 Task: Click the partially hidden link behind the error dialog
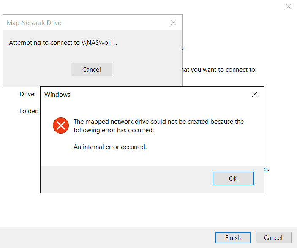coord(266,169)
